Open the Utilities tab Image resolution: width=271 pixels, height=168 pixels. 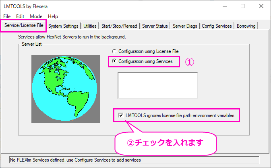click(90, 26)
